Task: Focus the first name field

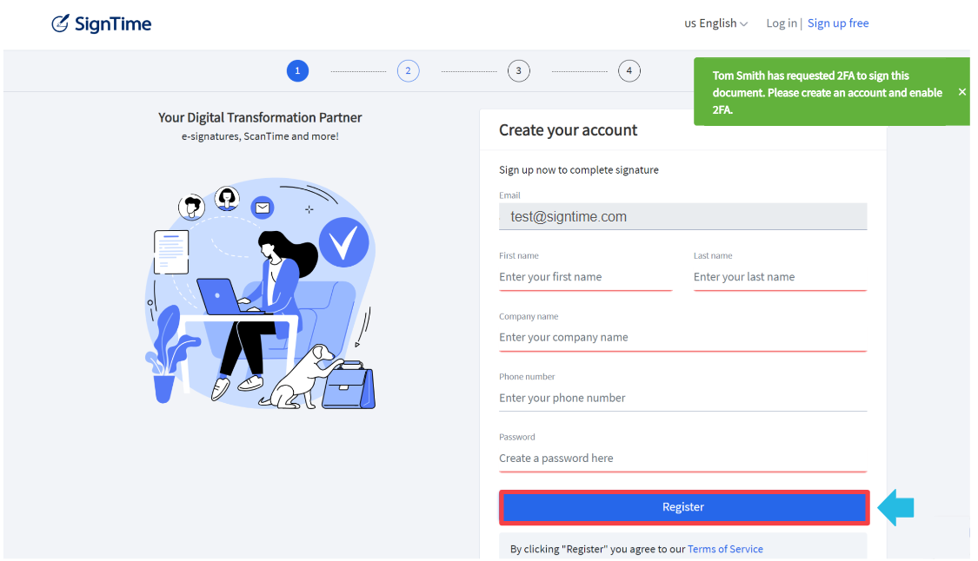Action: [x=585, y=276]
